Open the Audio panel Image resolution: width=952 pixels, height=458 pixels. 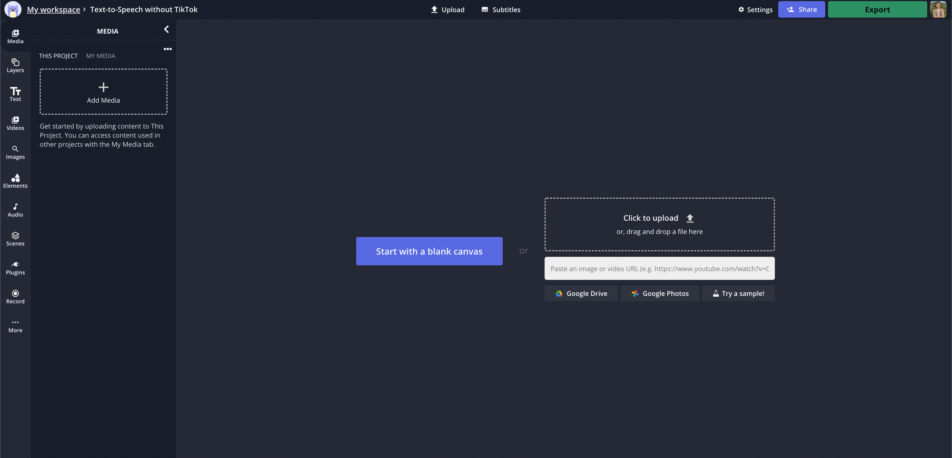coord(15,210)
